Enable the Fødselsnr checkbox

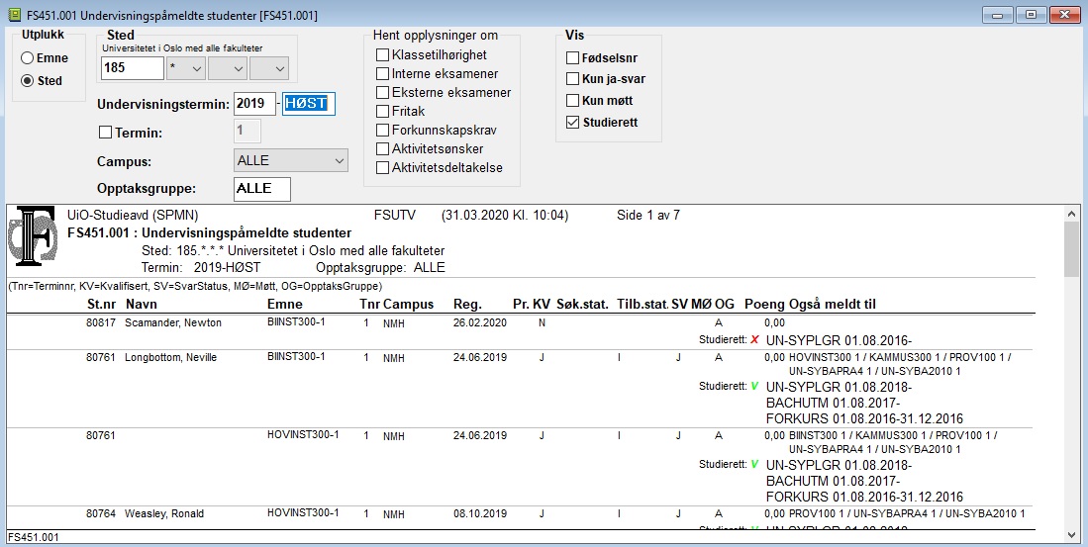point(572,58)
